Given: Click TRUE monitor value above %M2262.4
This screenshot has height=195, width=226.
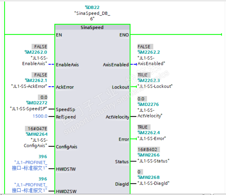Looking at the screenshot, I should tap(144, 127).
